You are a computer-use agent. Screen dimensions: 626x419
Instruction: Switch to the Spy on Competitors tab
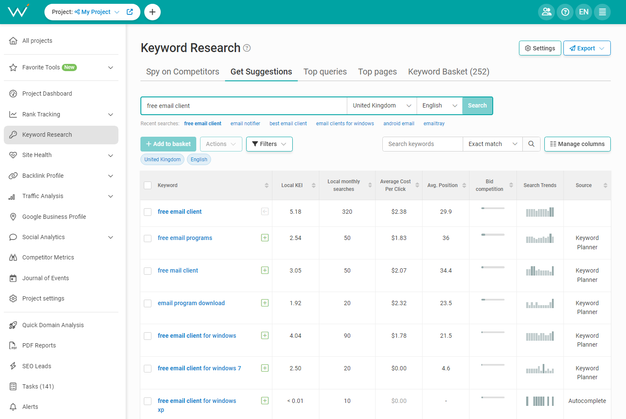click(x=183, y=72)
